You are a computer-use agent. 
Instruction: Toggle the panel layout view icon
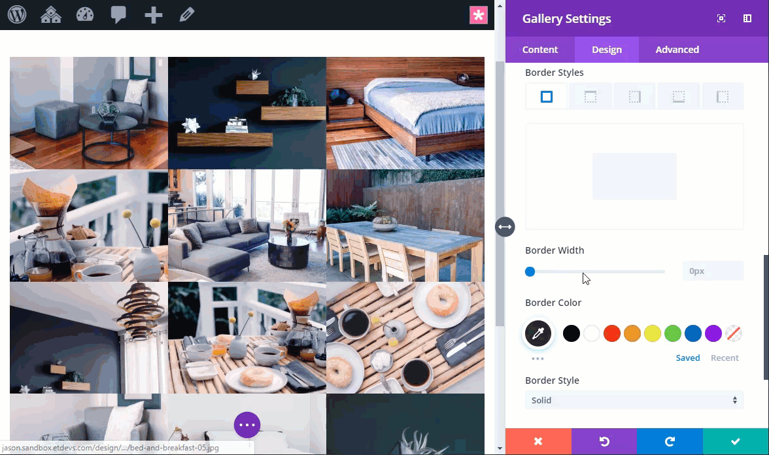coord(747,18)
